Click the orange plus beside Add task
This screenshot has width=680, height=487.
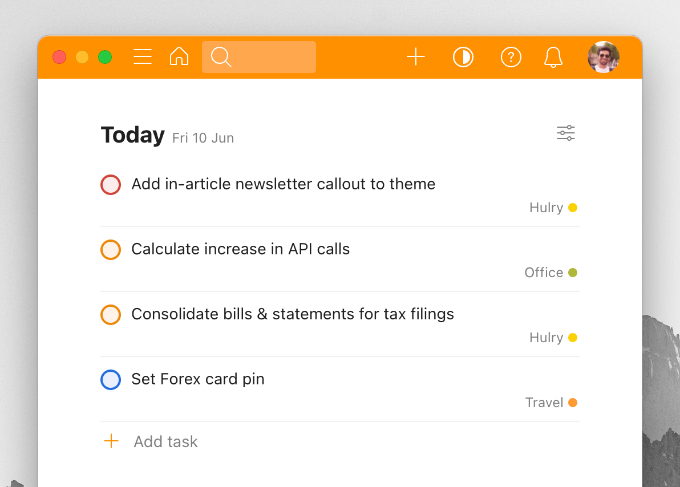111,441
